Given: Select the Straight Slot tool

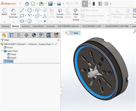Looking at the screenshot, I should pyautogui.click(x=22, y=21).
